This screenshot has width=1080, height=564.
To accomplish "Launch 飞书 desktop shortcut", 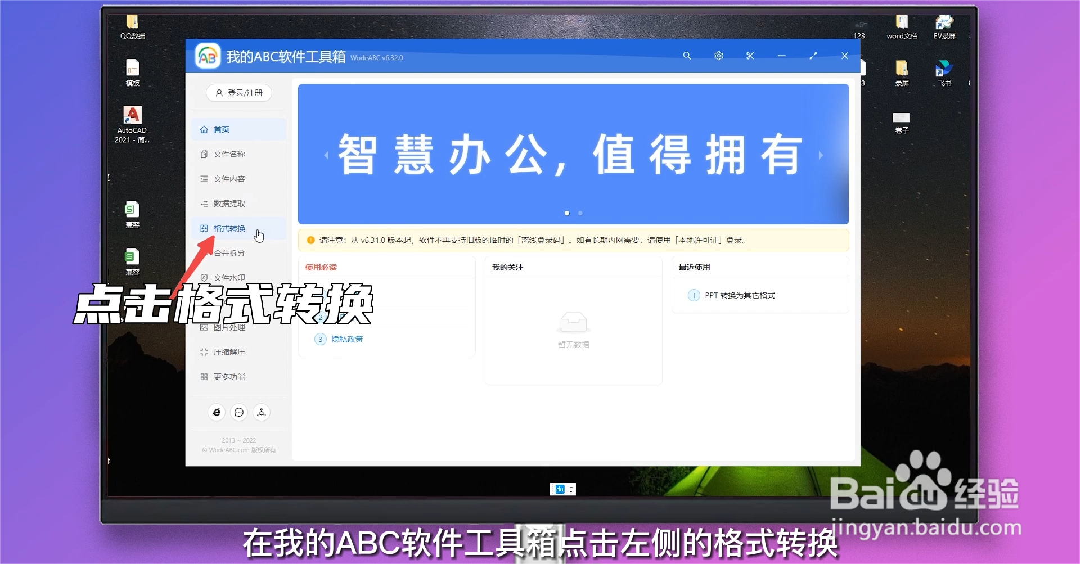I will [944, 73].
